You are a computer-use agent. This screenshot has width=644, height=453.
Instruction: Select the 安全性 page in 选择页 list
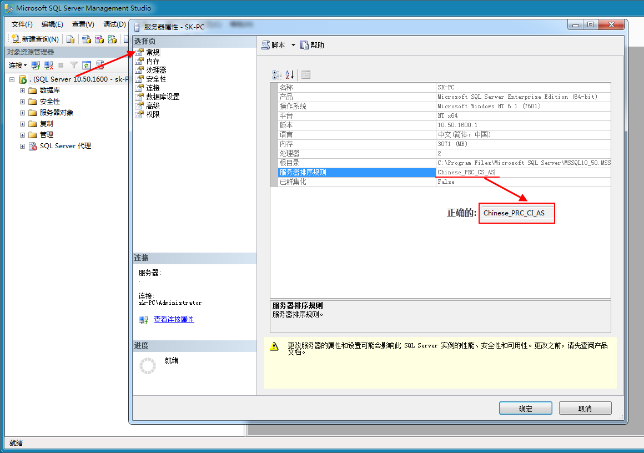click(x=156, y=79)
